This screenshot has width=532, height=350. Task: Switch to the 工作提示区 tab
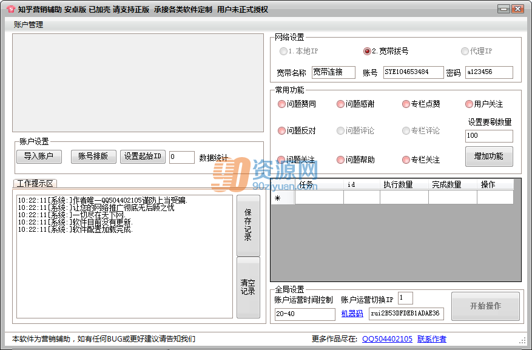35,183
